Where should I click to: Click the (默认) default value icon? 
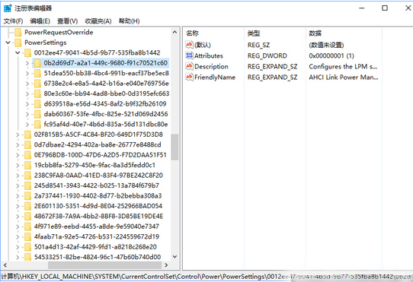189,45
